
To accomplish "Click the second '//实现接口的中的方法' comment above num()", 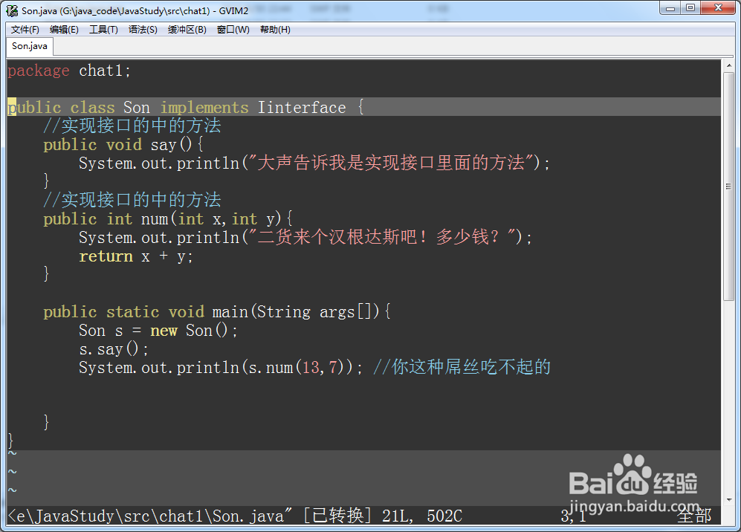I will tap(132, 201).
